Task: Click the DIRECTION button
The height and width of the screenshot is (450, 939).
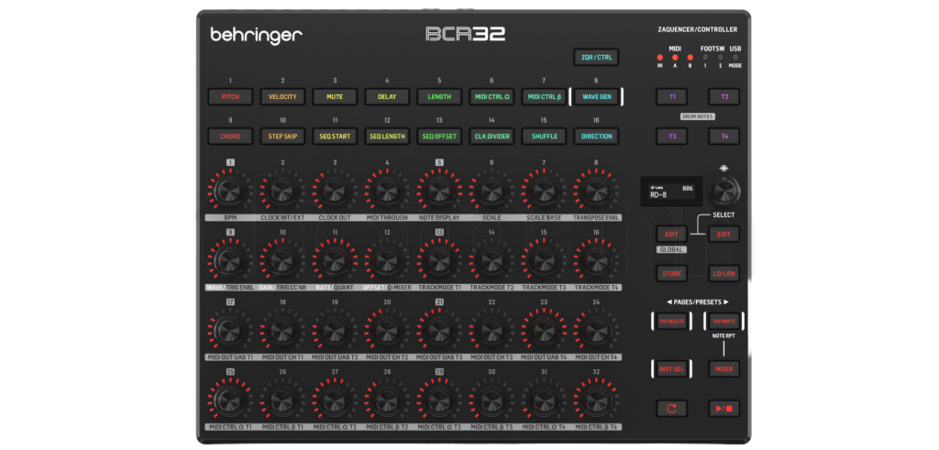Action: point(596,137)
